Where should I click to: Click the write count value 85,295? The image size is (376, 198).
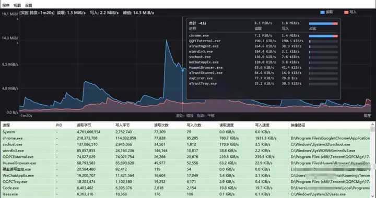[192, 138]
